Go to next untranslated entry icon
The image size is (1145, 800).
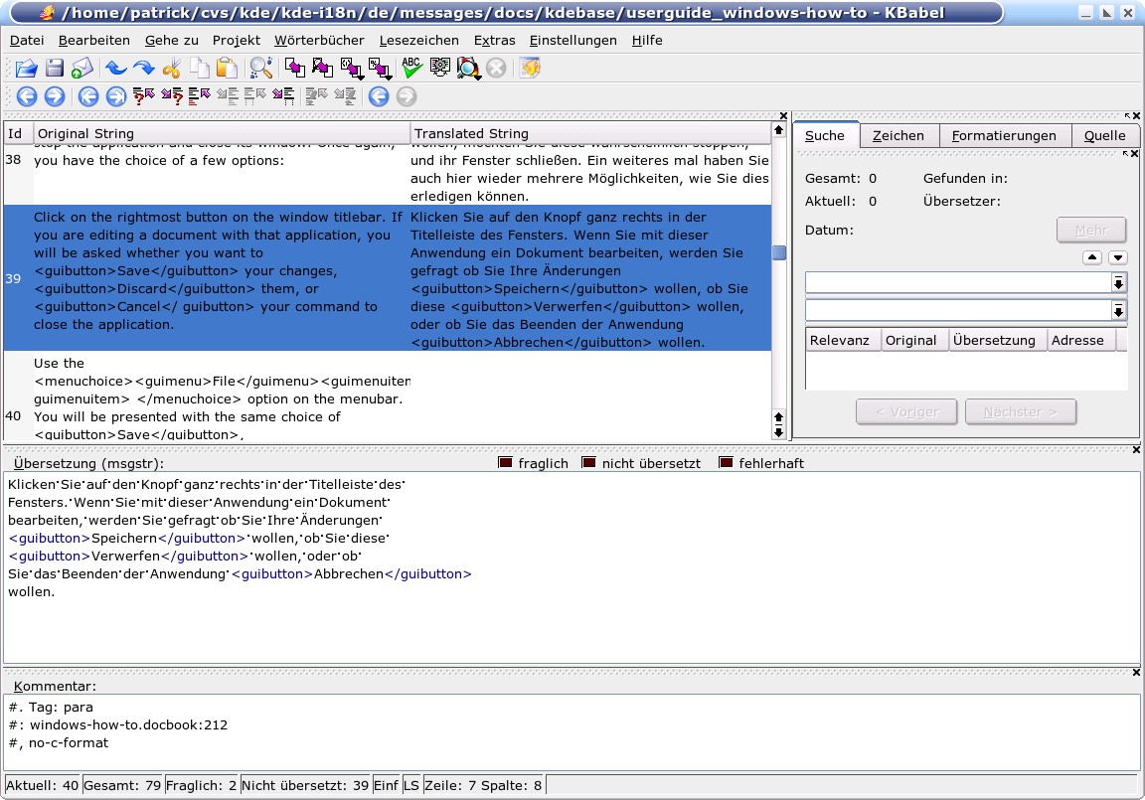pyautogui.click(x=282, y=96)
